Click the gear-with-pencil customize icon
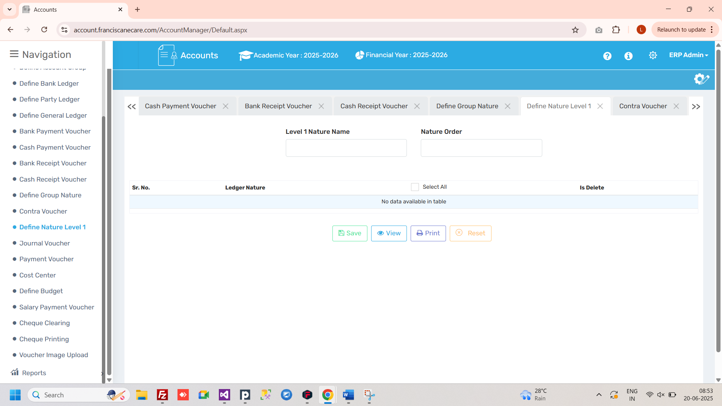This screenshot has width=722, height=406. tap(701, 79)
